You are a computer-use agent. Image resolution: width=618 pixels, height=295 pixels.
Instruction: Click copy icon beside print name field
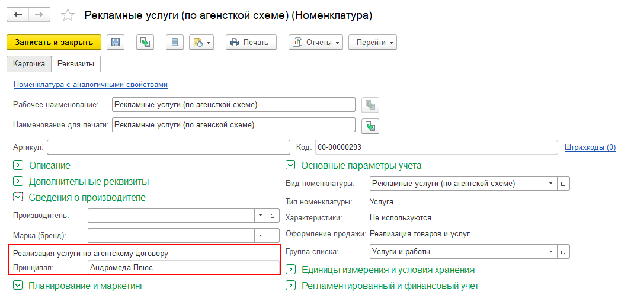(x=370, y=126)
